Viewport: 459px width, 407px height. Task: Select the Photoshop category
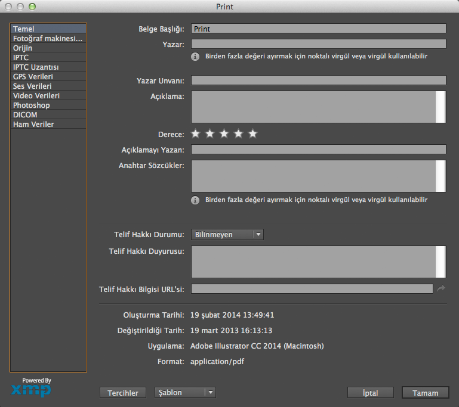pyautogui.click(x=48, y=105)
